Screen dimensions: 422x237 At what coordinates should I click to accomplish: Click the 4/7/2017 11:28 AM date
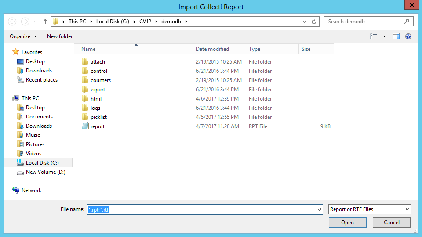point(218,126)
